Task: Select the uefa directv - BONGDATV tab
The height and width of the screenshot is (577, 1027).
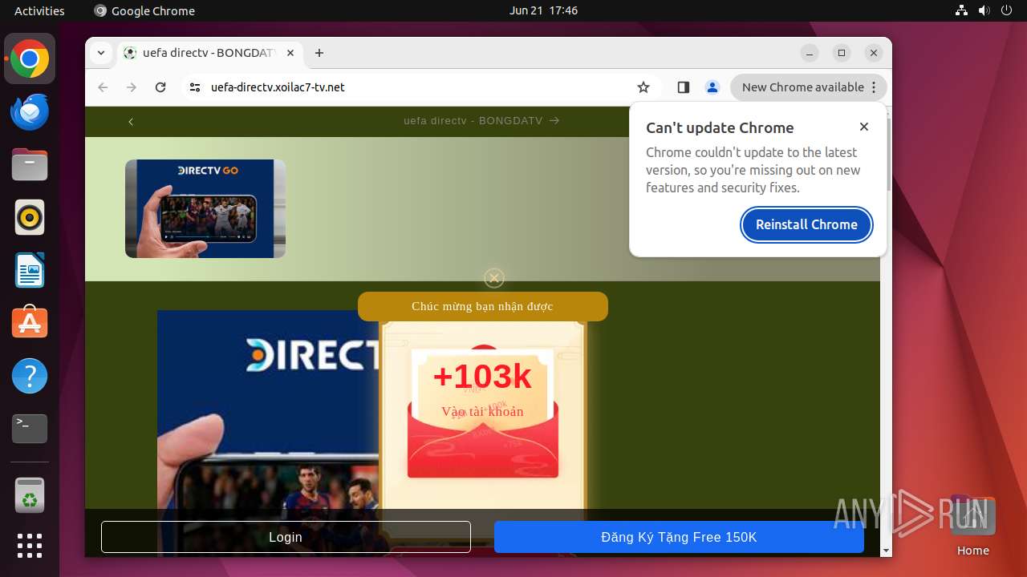Action: point(209,53)
